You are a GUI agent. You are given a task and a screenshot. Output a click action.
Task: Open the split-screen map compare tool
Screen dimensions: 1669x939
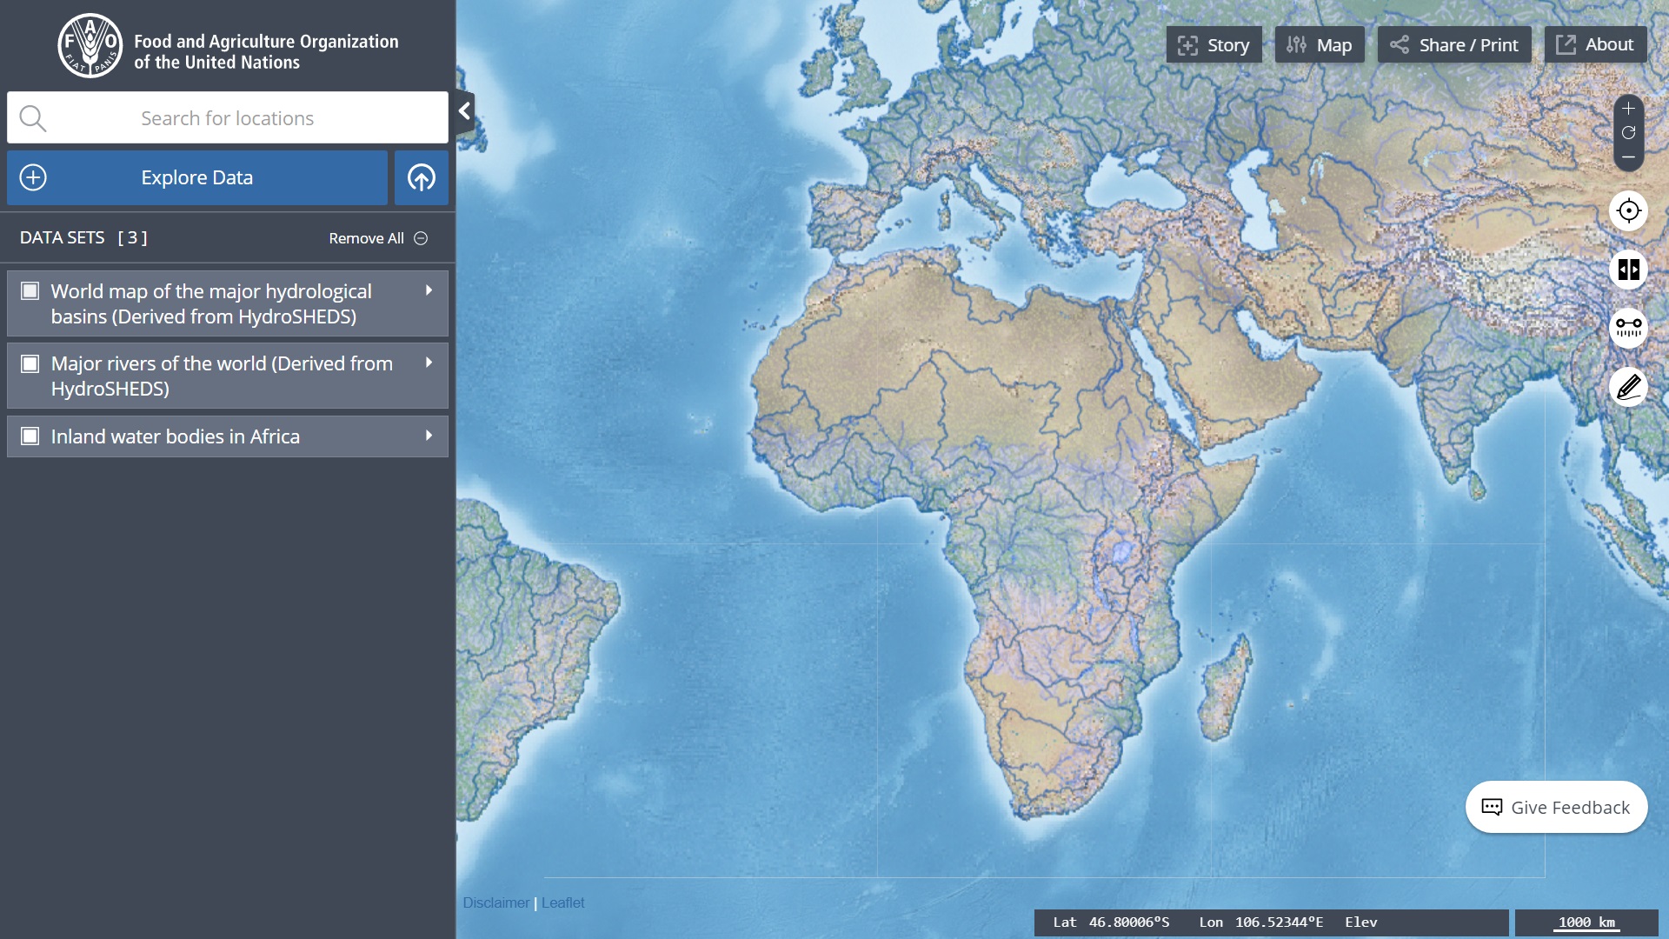[x=1629, y=270]
